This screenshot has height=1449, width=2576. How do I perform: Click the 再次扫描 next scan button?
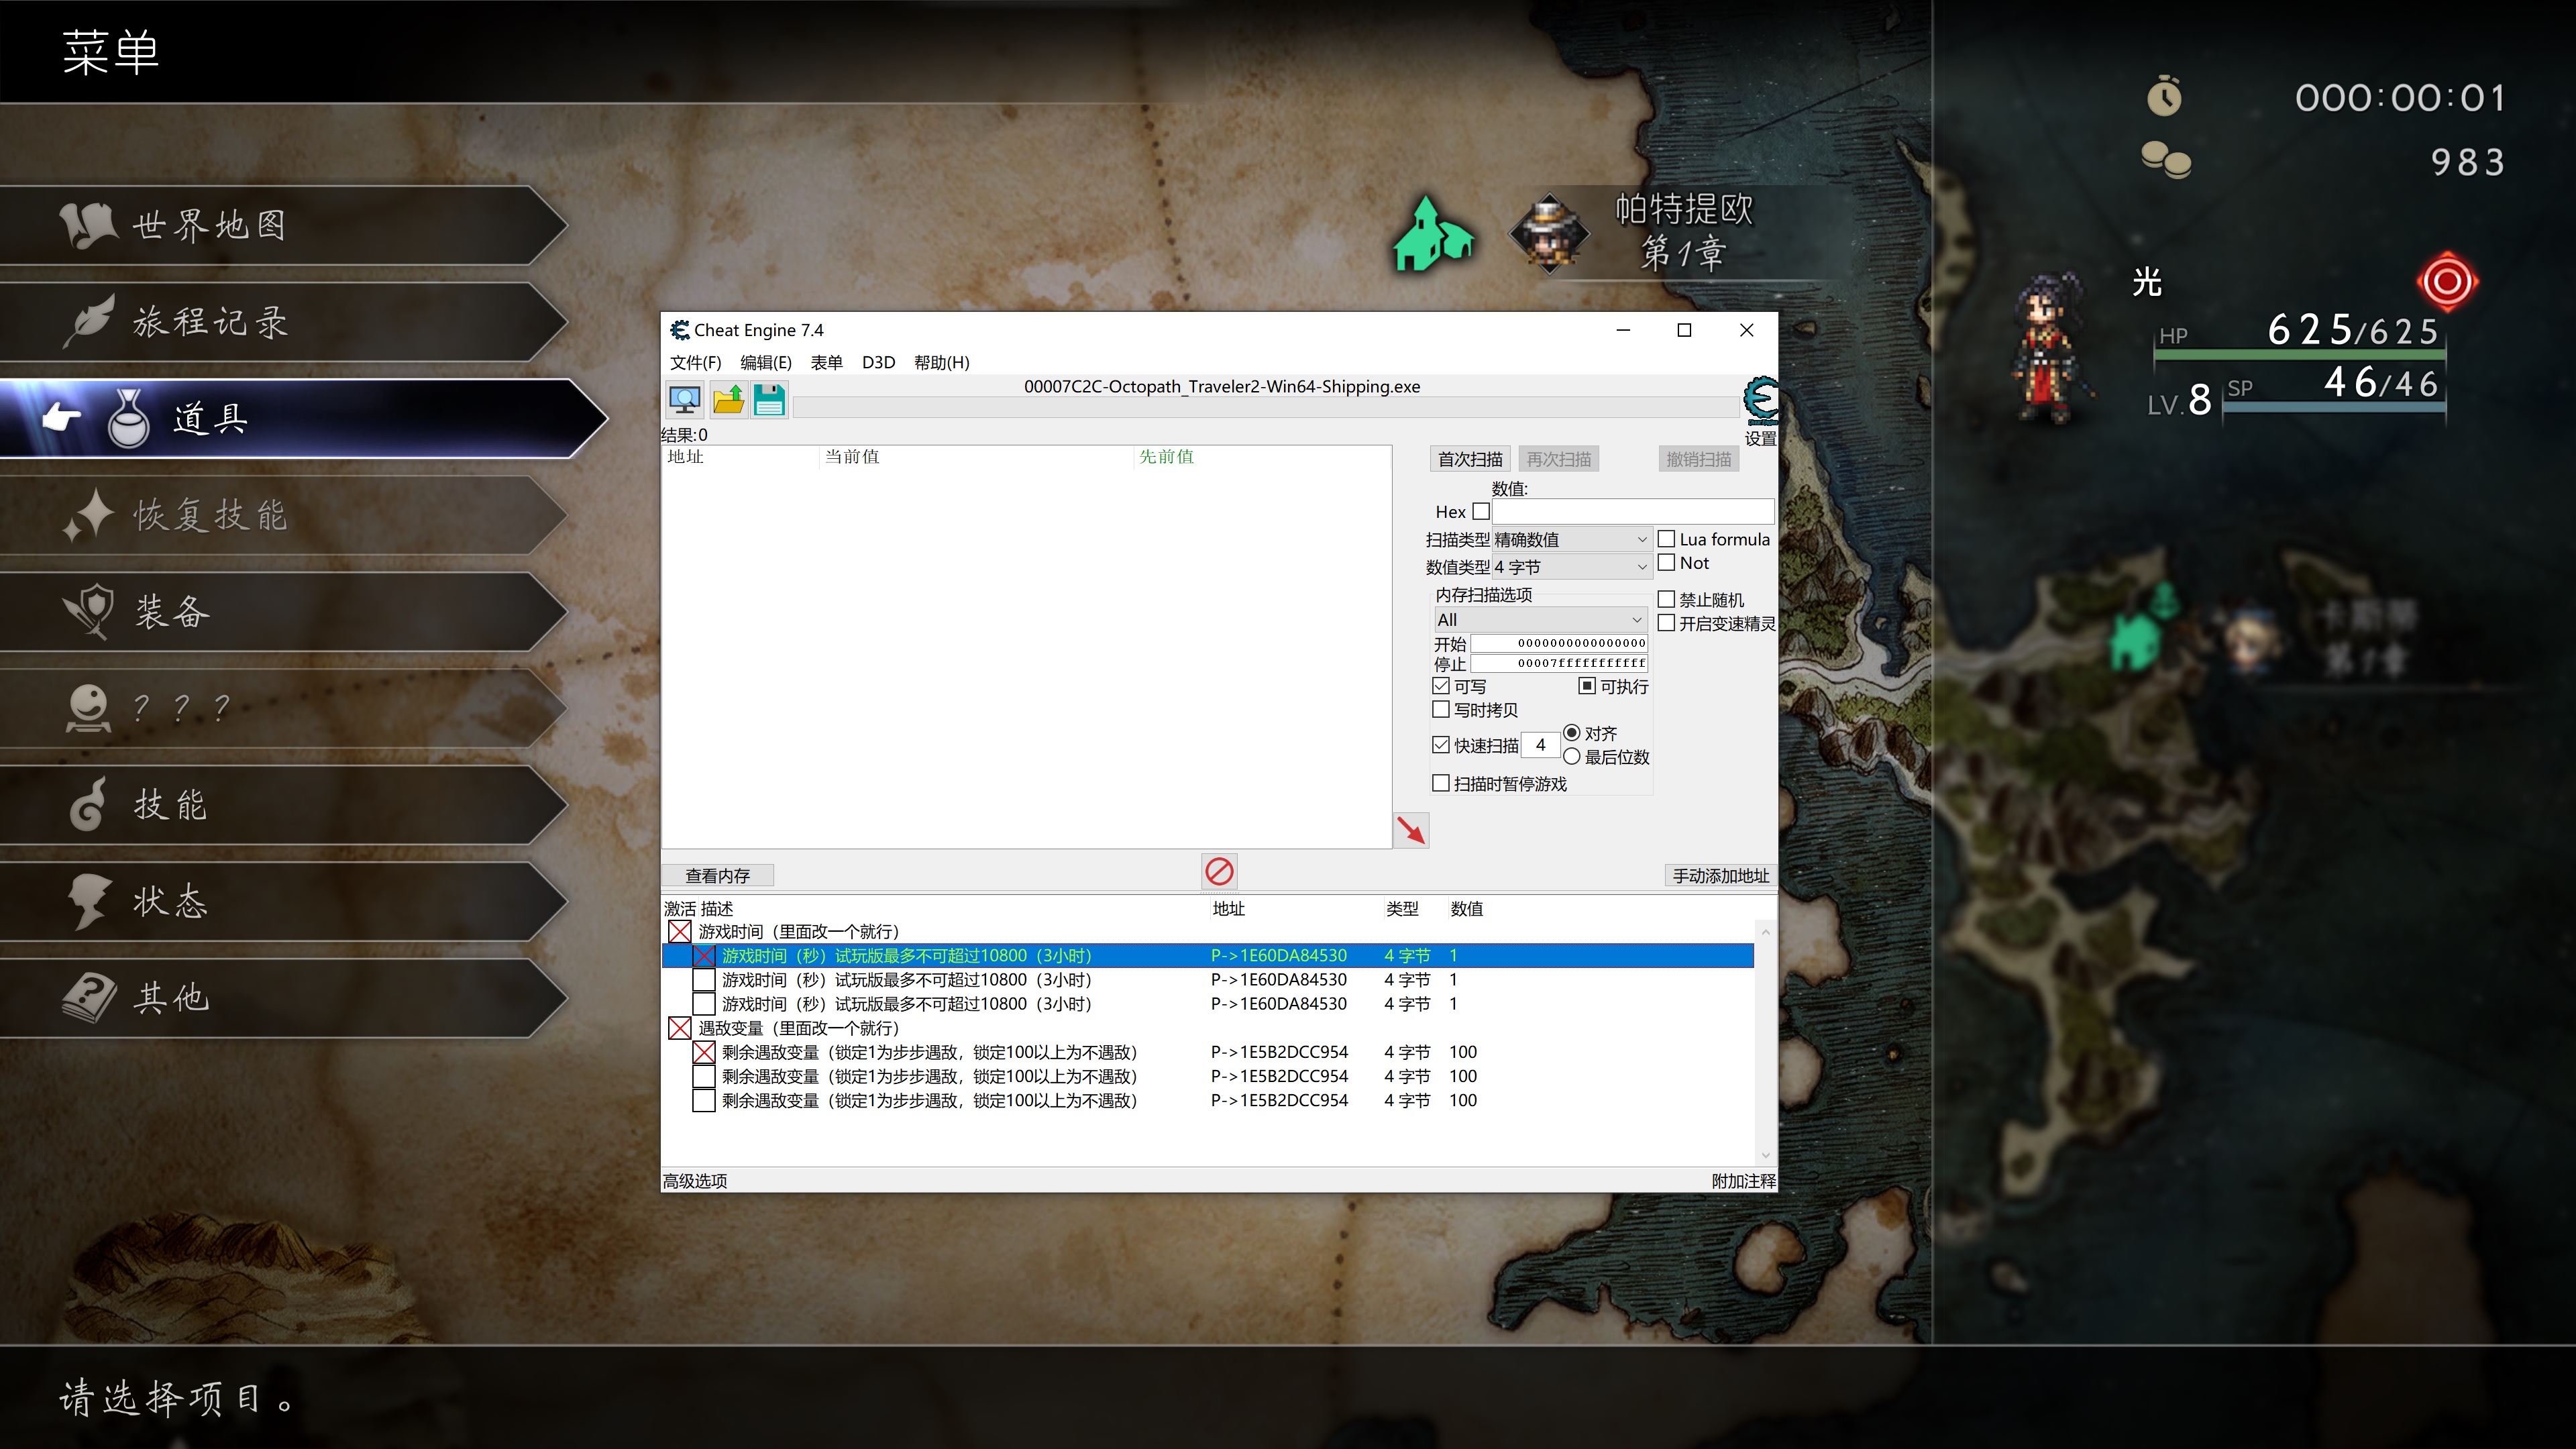[1558, 460]
